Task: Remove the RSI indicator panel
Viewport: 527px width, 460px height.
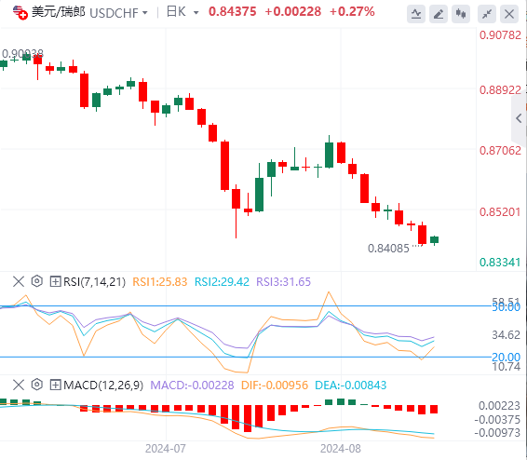Action: coord(19,281)
